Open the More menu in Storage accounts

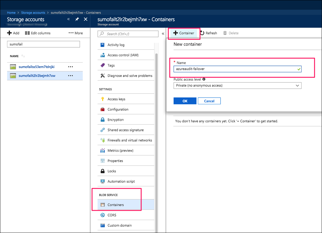(75, 33)
